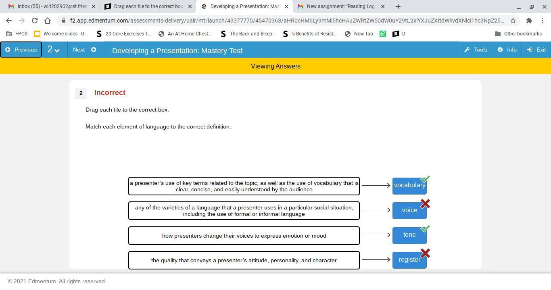The width and height of the screenshot is (551, 290).
Task: Click the vocabulary answer tile
Action: [x=409, y=185]
